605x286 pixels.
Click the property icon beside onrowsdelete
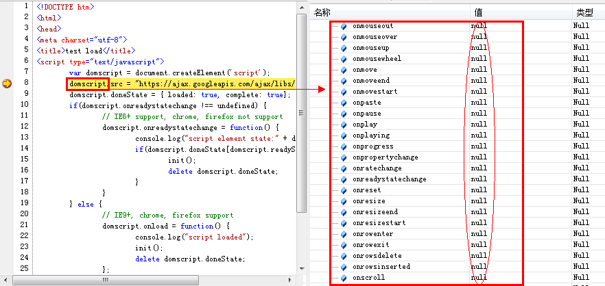tap(344, 256)
